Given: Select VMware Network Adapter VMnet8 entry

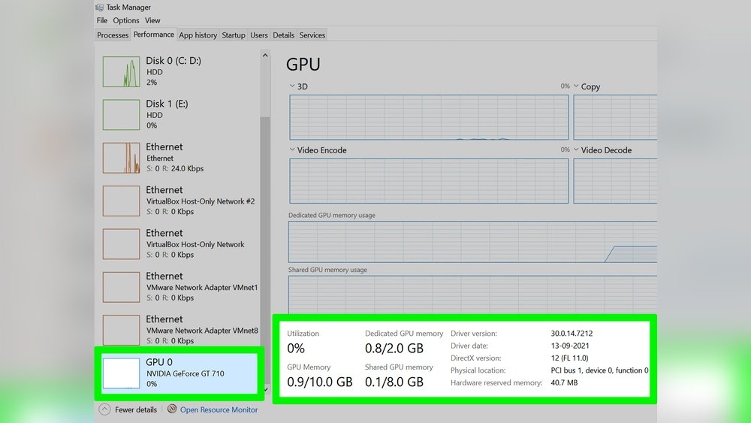Looking at the screenshot, I should [180, 330].
